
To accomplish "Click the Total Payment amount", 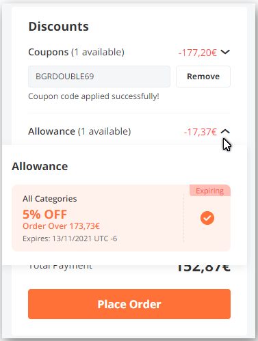I will (203, 269).
